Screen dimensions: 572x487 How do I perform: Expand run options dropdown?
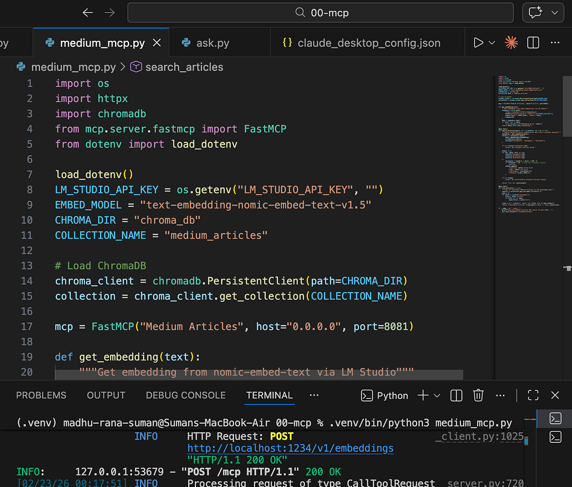pyautogui.click(x=492, y=42)
